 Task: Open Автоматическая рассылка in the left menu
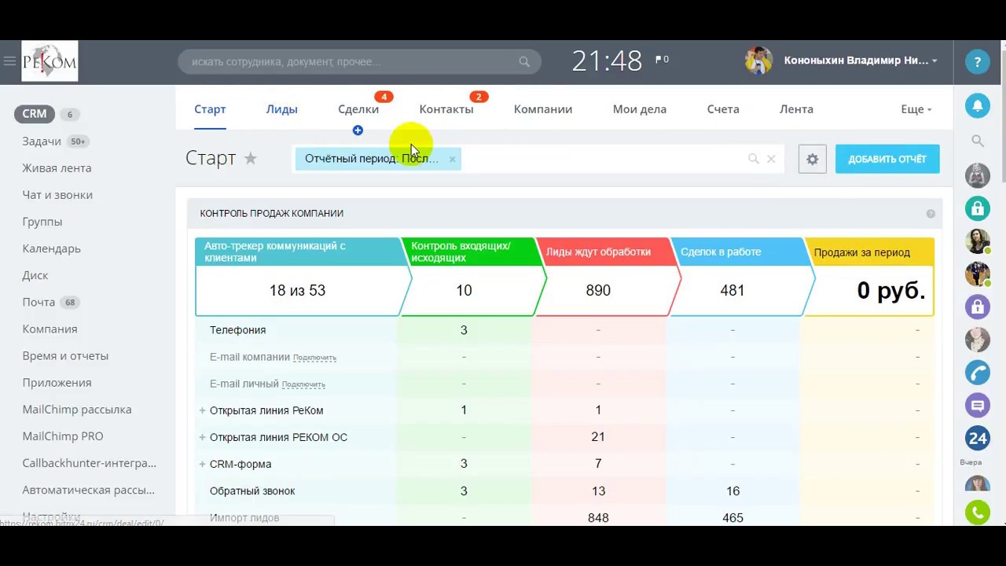[x=88, y=490]
